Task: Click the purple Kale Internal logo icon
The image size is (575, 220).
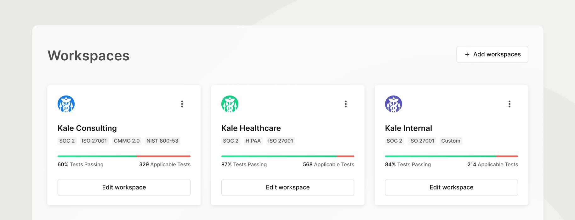Action: 394,104
